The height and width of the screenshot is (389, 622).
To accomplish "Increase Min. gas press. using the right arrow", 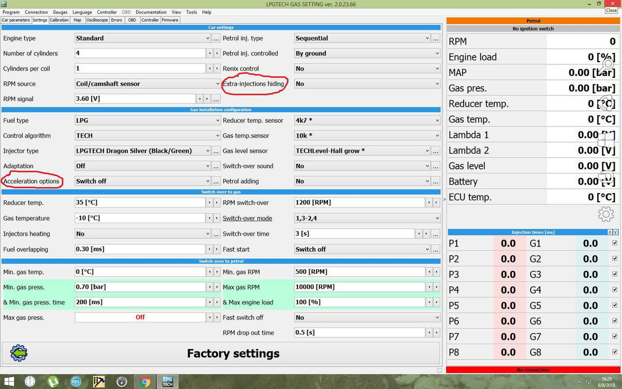I will click(x=217, y=287).
